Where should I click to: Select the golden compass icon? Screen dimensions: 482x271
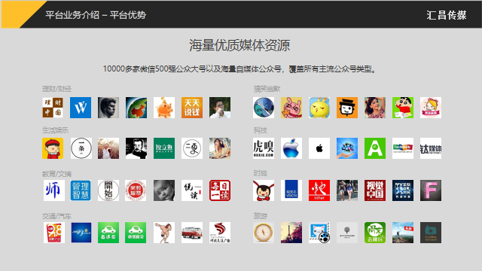[x=264, y=233]
